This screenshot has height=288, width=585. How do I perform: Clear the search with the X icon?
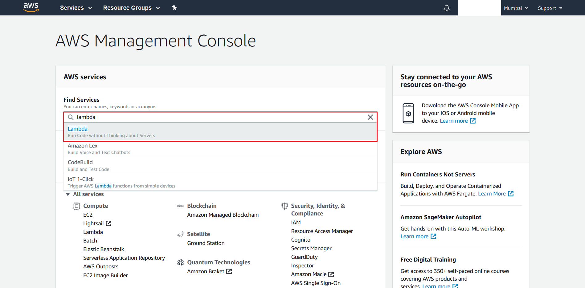point(370,117)
